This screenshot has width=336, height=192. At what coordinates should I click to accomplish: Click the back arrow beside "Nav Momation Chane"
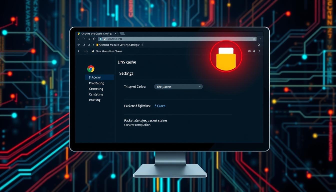click(x=79, y=51)
